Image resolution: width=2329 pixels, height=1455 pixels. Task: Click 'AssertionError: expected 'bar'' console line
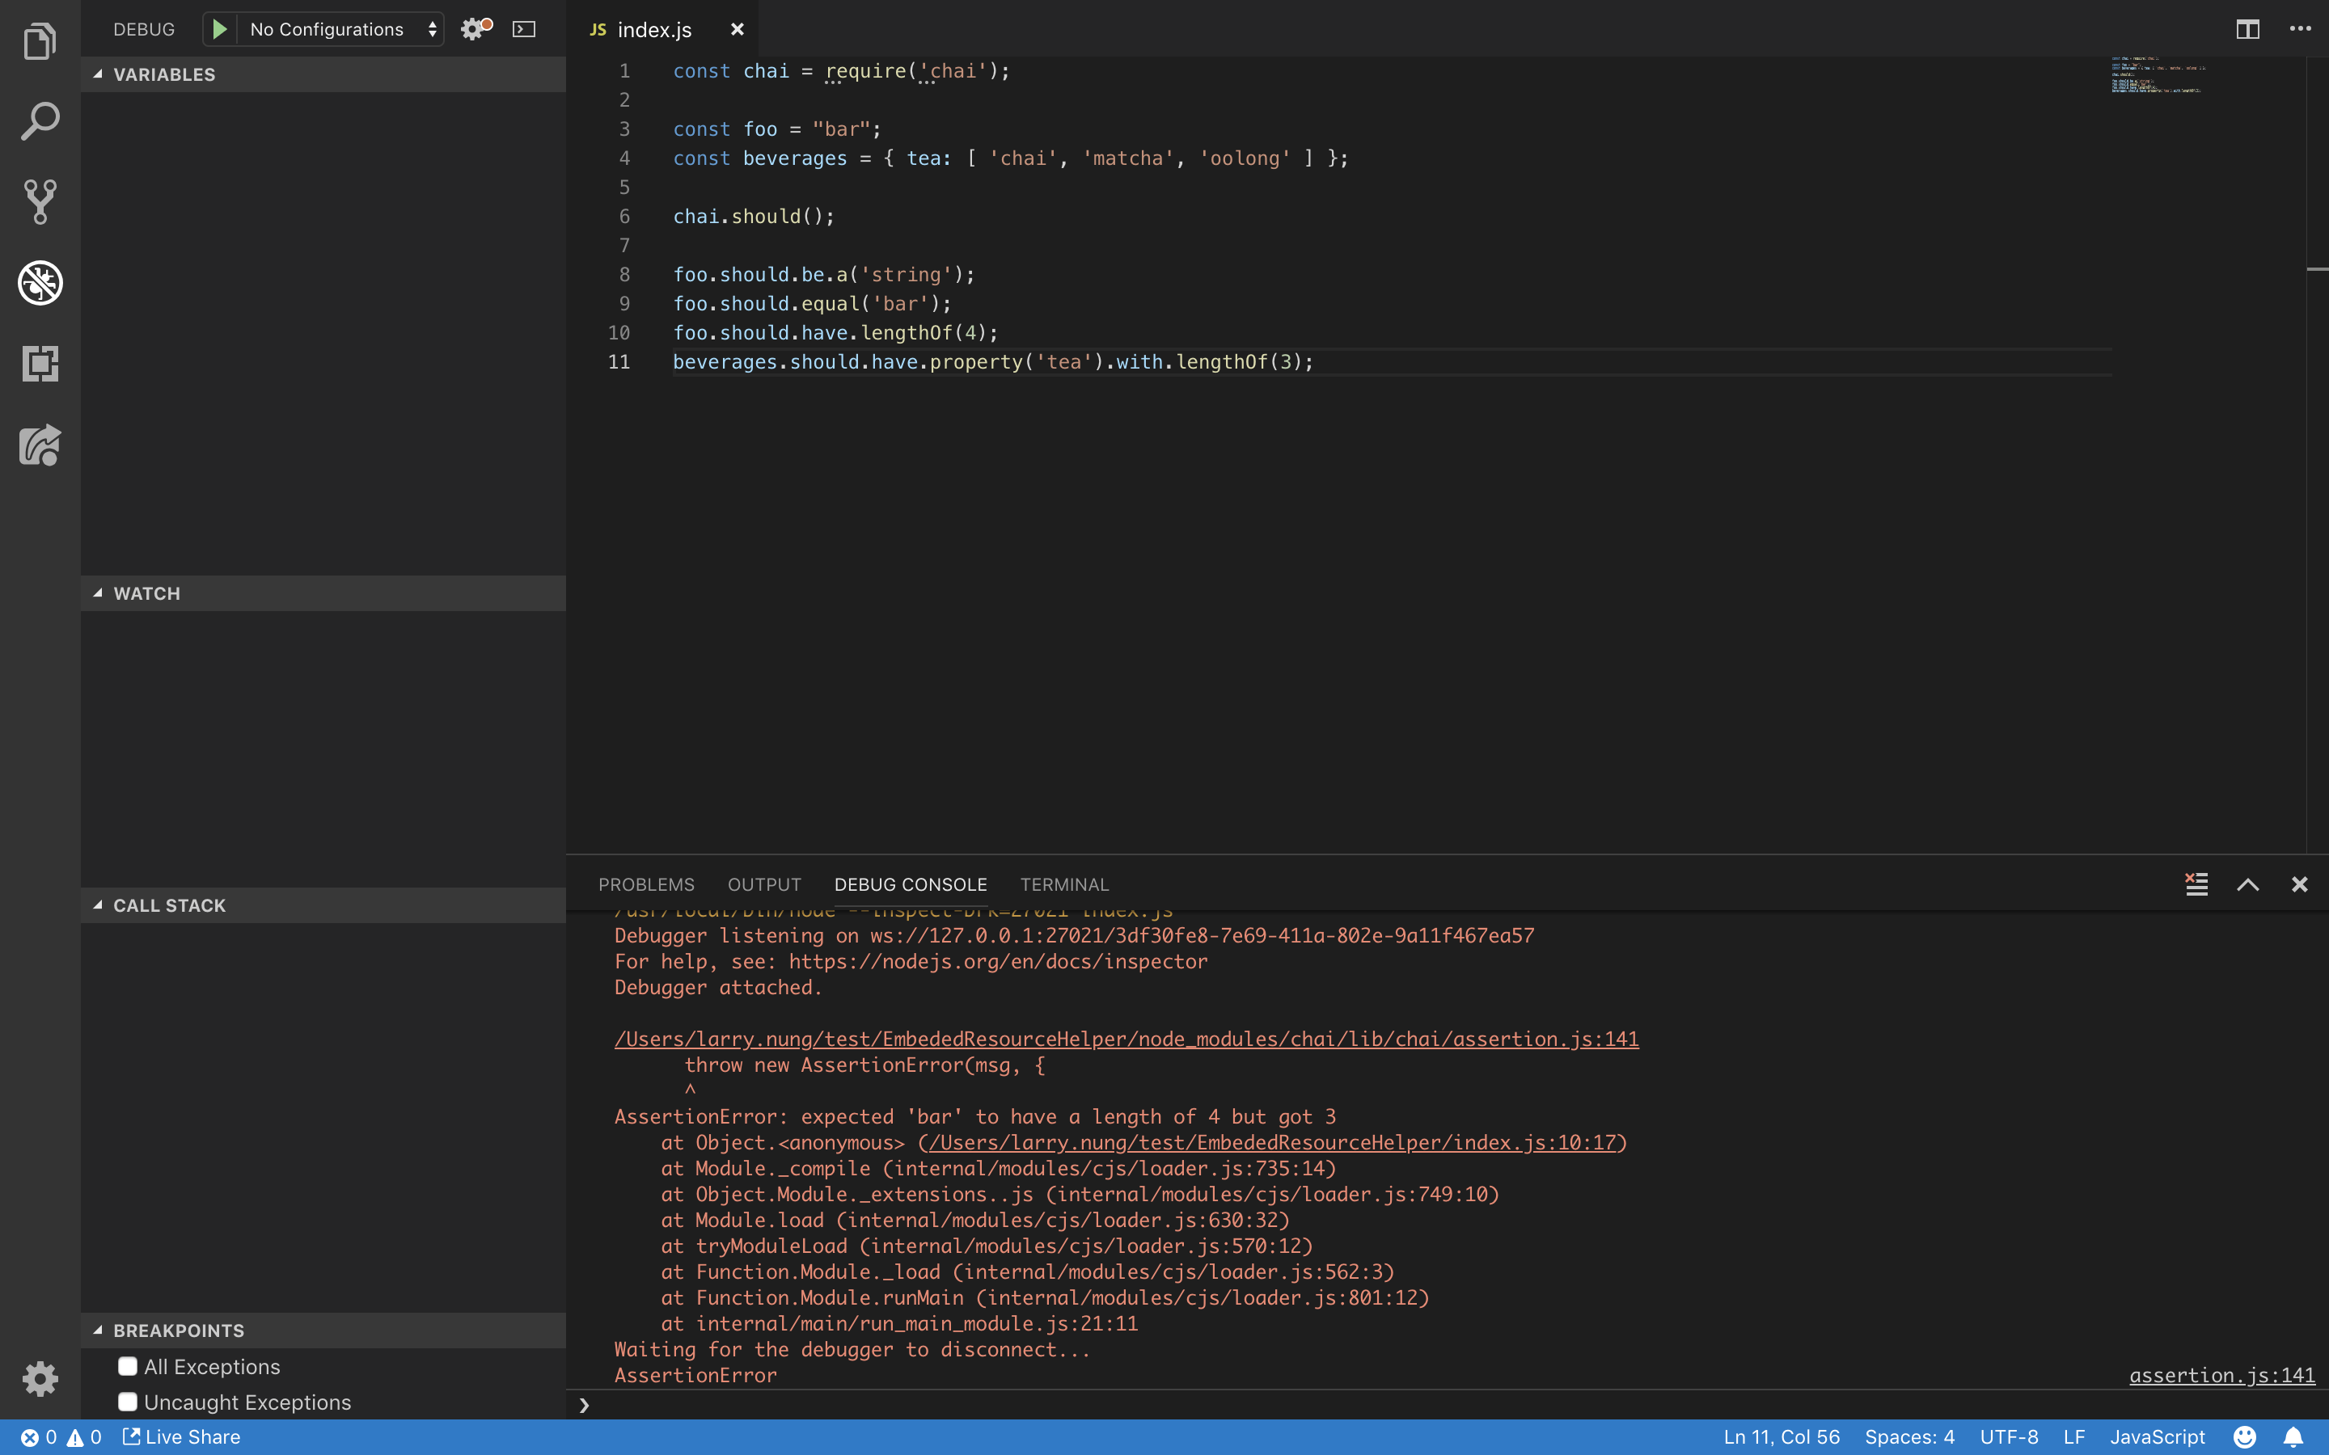(975, 1116)
